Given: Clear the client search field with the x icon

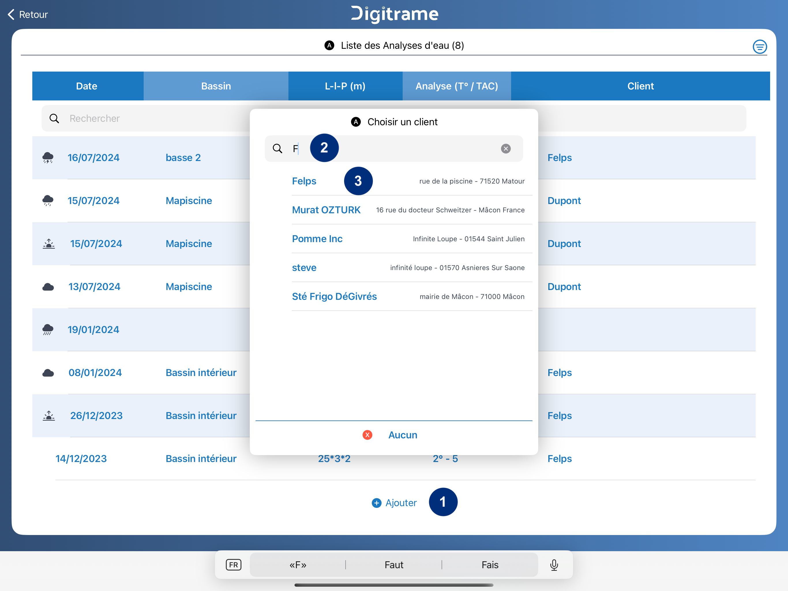Looking at the screenshot, I should tap(506, 149).
